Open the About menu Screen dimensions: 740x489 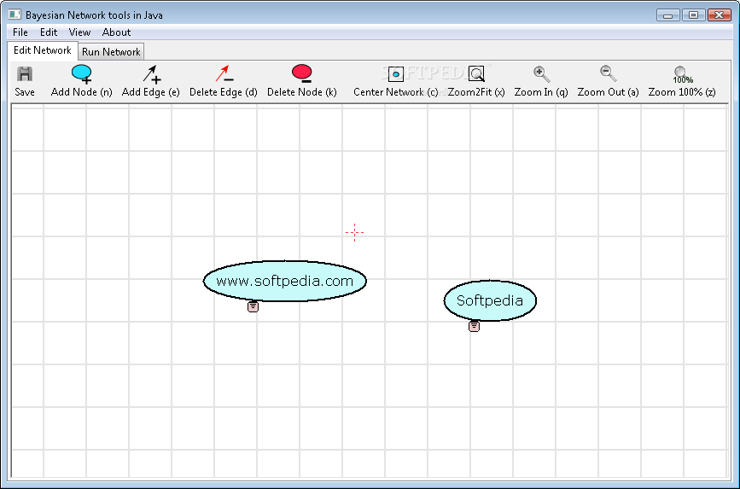[116, 32]
